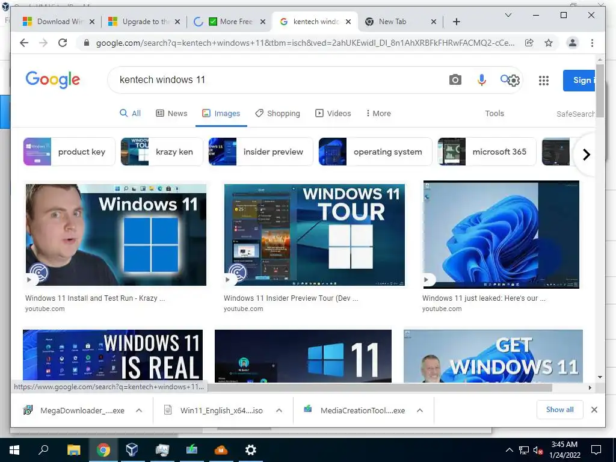This screenshot has height=462, width=616.
Task: Open the 'Get Windows 11' thumbnail
Action: [493, 356]
